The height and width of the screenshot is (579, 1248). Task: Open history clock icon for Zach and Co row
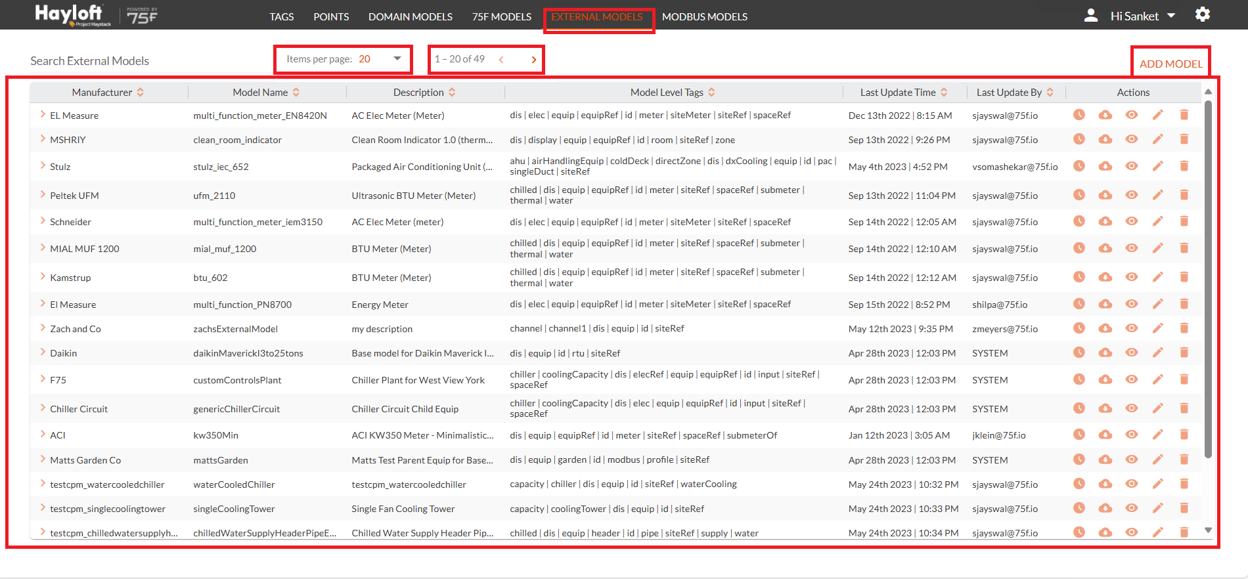pos(1079,328)
